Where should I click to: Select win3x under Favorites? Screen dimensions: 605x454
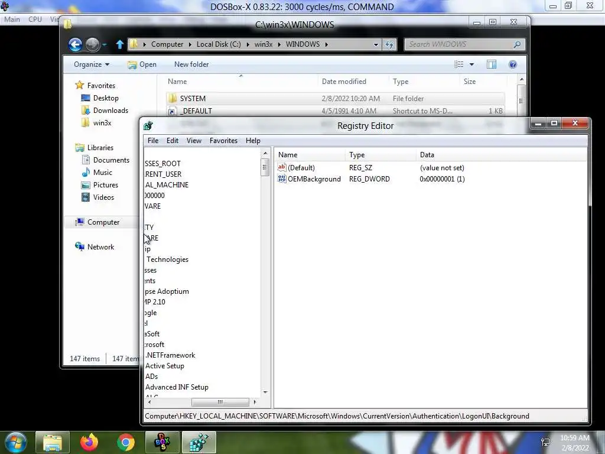pos(96,123)
